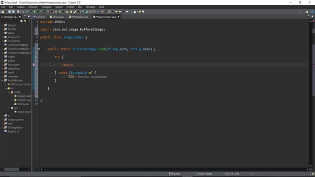Select the FrameworkEditing29 project
The image size is (315, 177).
pos(18,53)
